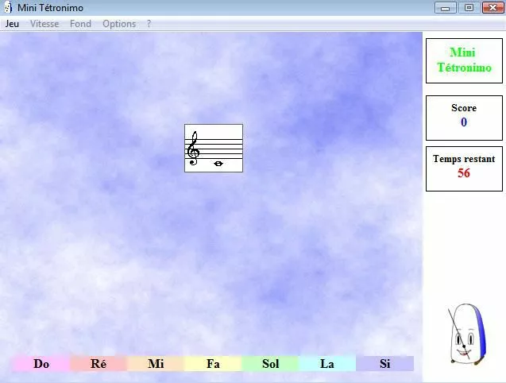The image size is (506, 383).
Task: Open the ? help menu
Action: click(x=149, y=24)
